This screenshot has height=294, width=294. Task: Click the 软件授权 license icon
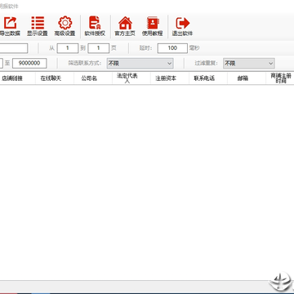[95, 26]
